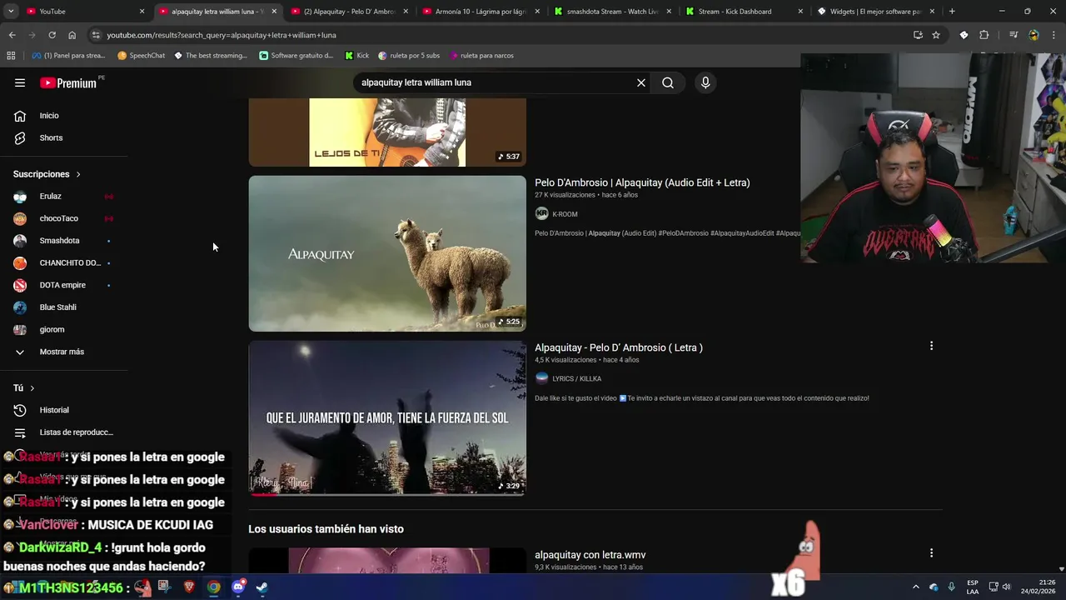The height and width of the screenshot is (600, 1066).
Task: Open the volume control in system tray
Action: point(1007,587)
